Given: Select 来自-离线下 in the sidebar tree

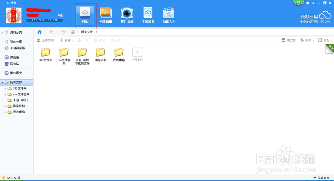Looking at the screenshot, I should [x=21, y=100].
